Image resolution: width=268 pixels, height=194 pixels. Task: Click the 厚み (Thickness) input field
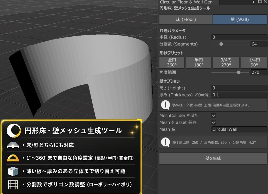pyautogui.click(x=239, y=95)
